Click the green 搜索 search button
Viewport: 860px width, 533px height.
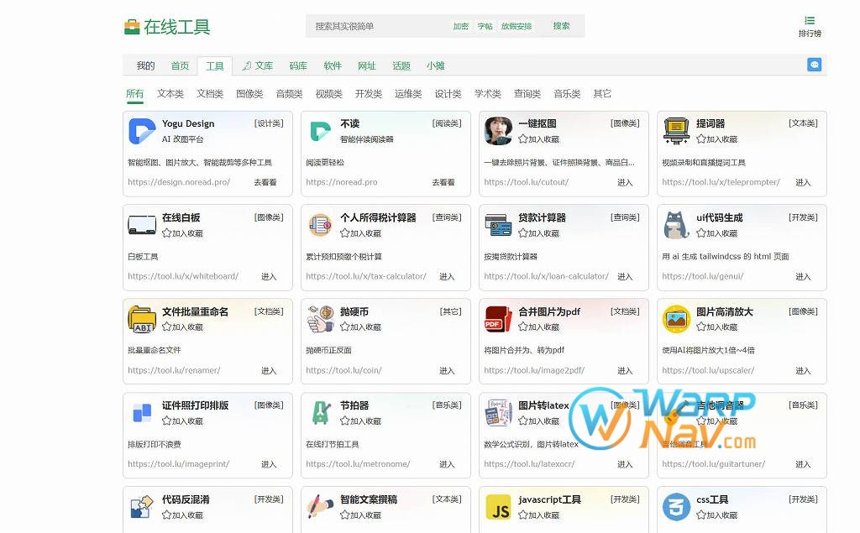pos(561,26)
